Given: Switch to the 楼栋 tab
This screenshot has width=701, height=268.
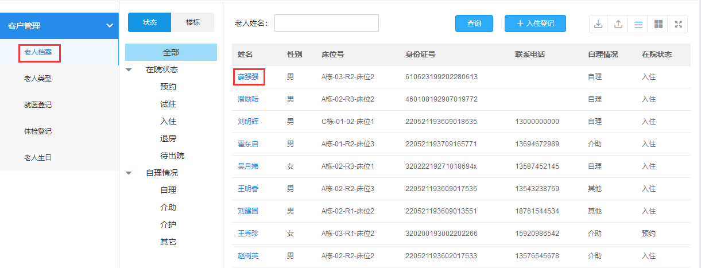Looking at the screenshot, I should click(193, 22).
